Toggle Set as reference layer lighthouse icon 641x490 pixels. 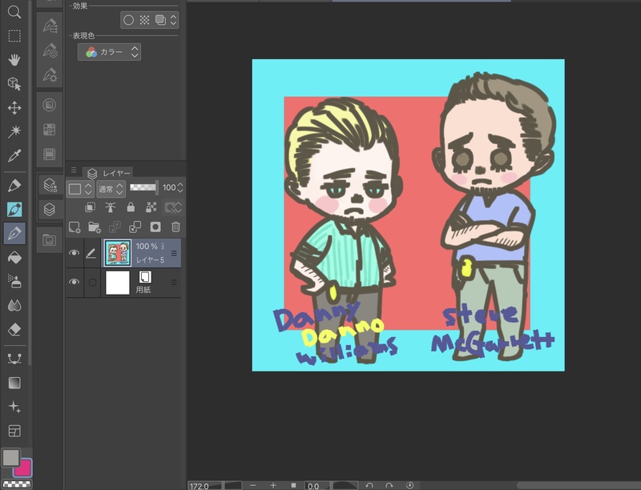click(110, 207)
